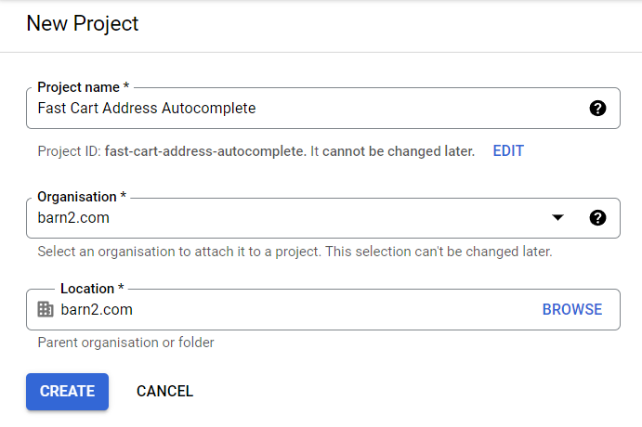Focus the Project name text field
The height and width of the screenshot is (427, 642).
[x=307, y=109]
